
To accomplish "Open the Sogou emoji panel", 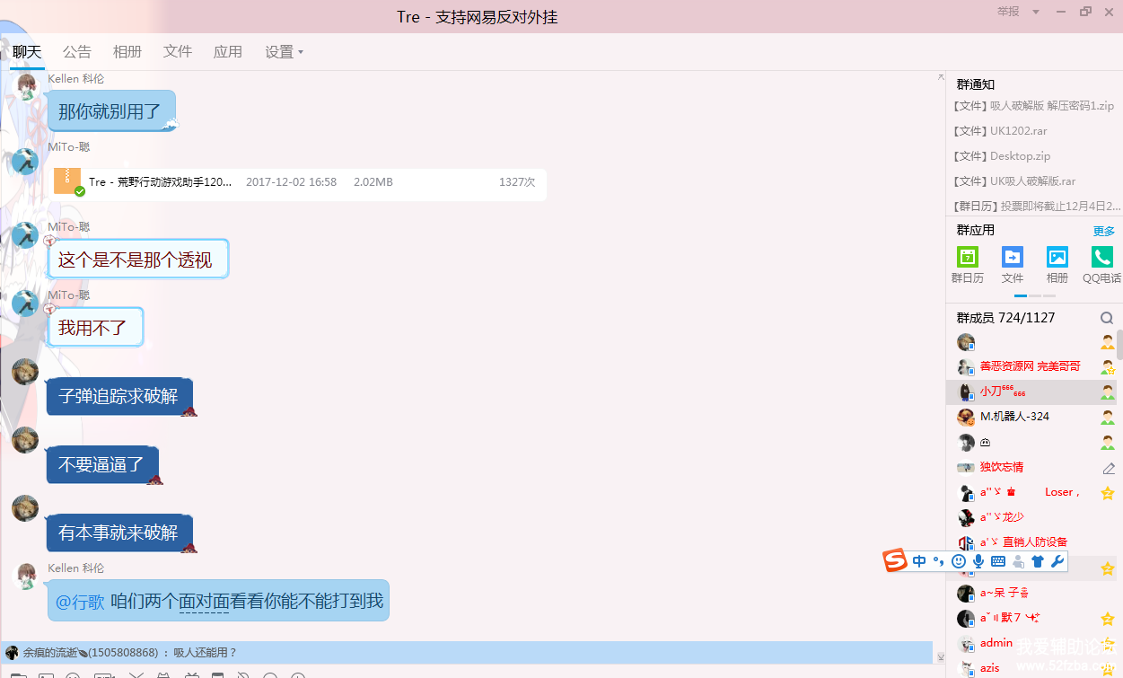I will pos(959,561).
